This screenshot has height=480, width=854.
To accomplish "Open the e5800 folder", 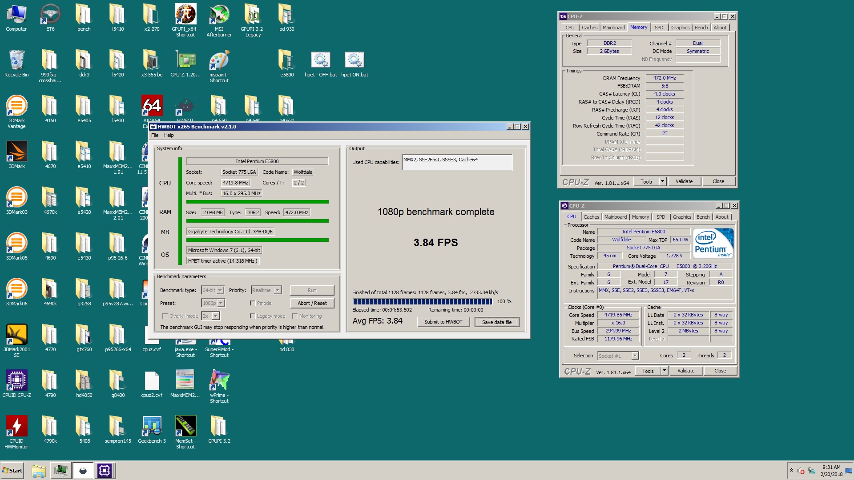I will click(x=287, y=64).
